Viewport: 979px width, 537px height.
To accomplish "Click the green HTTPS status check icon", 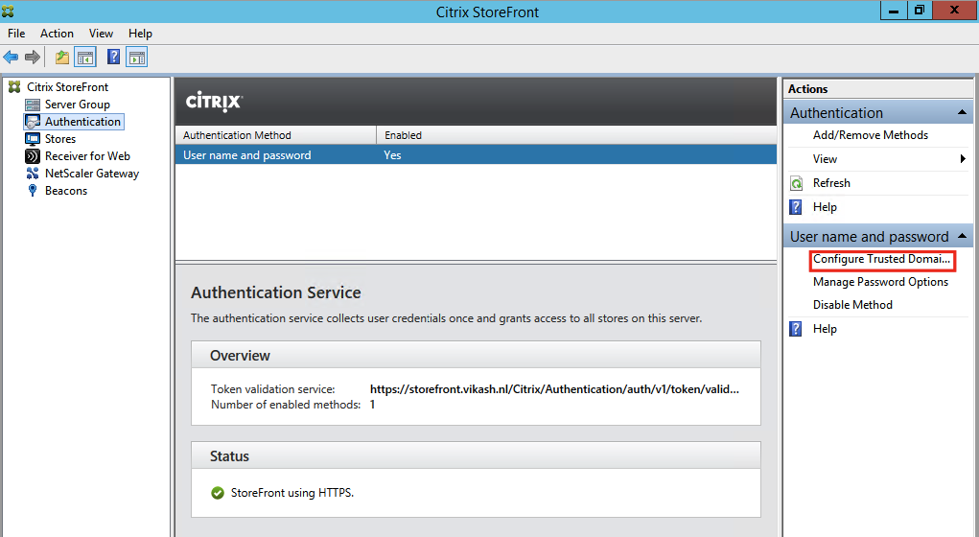I will click(218, 493).
